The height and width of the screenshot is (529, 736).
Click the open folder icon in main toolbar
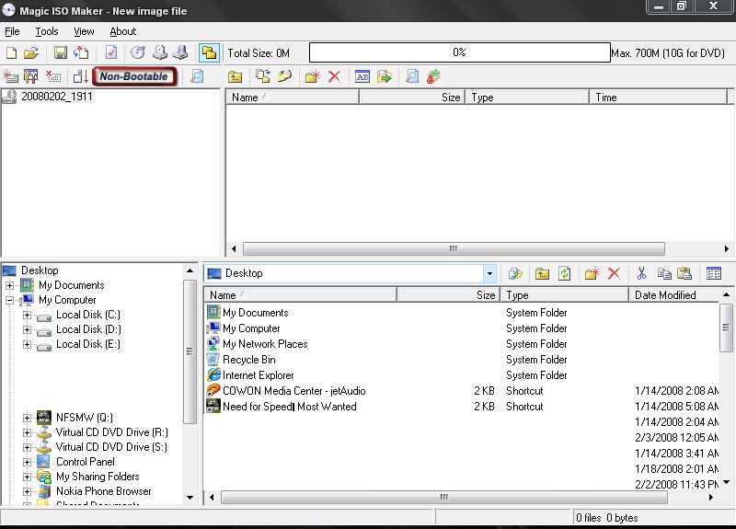(31, 52)
